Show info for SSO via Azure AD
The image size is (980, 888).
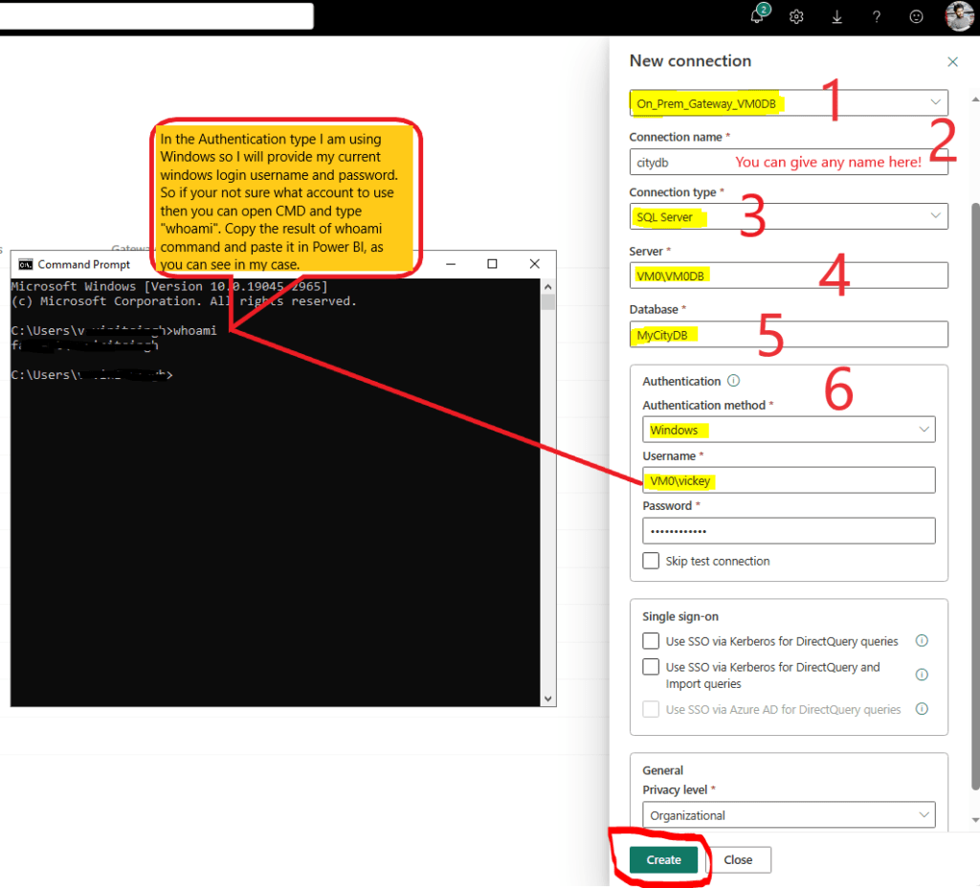pyautogui.click(x=922, y=709)
